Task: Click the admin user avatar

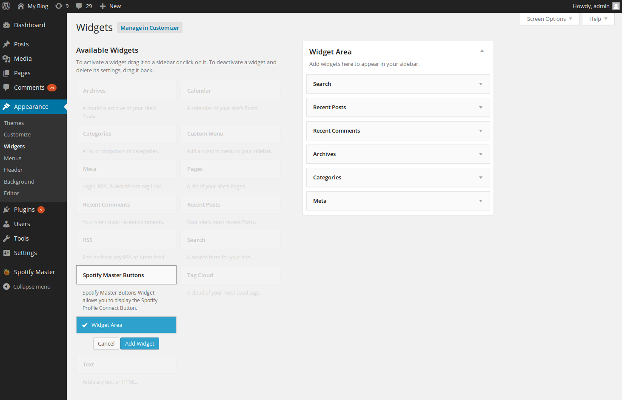Action: click(x=616, y=6)
